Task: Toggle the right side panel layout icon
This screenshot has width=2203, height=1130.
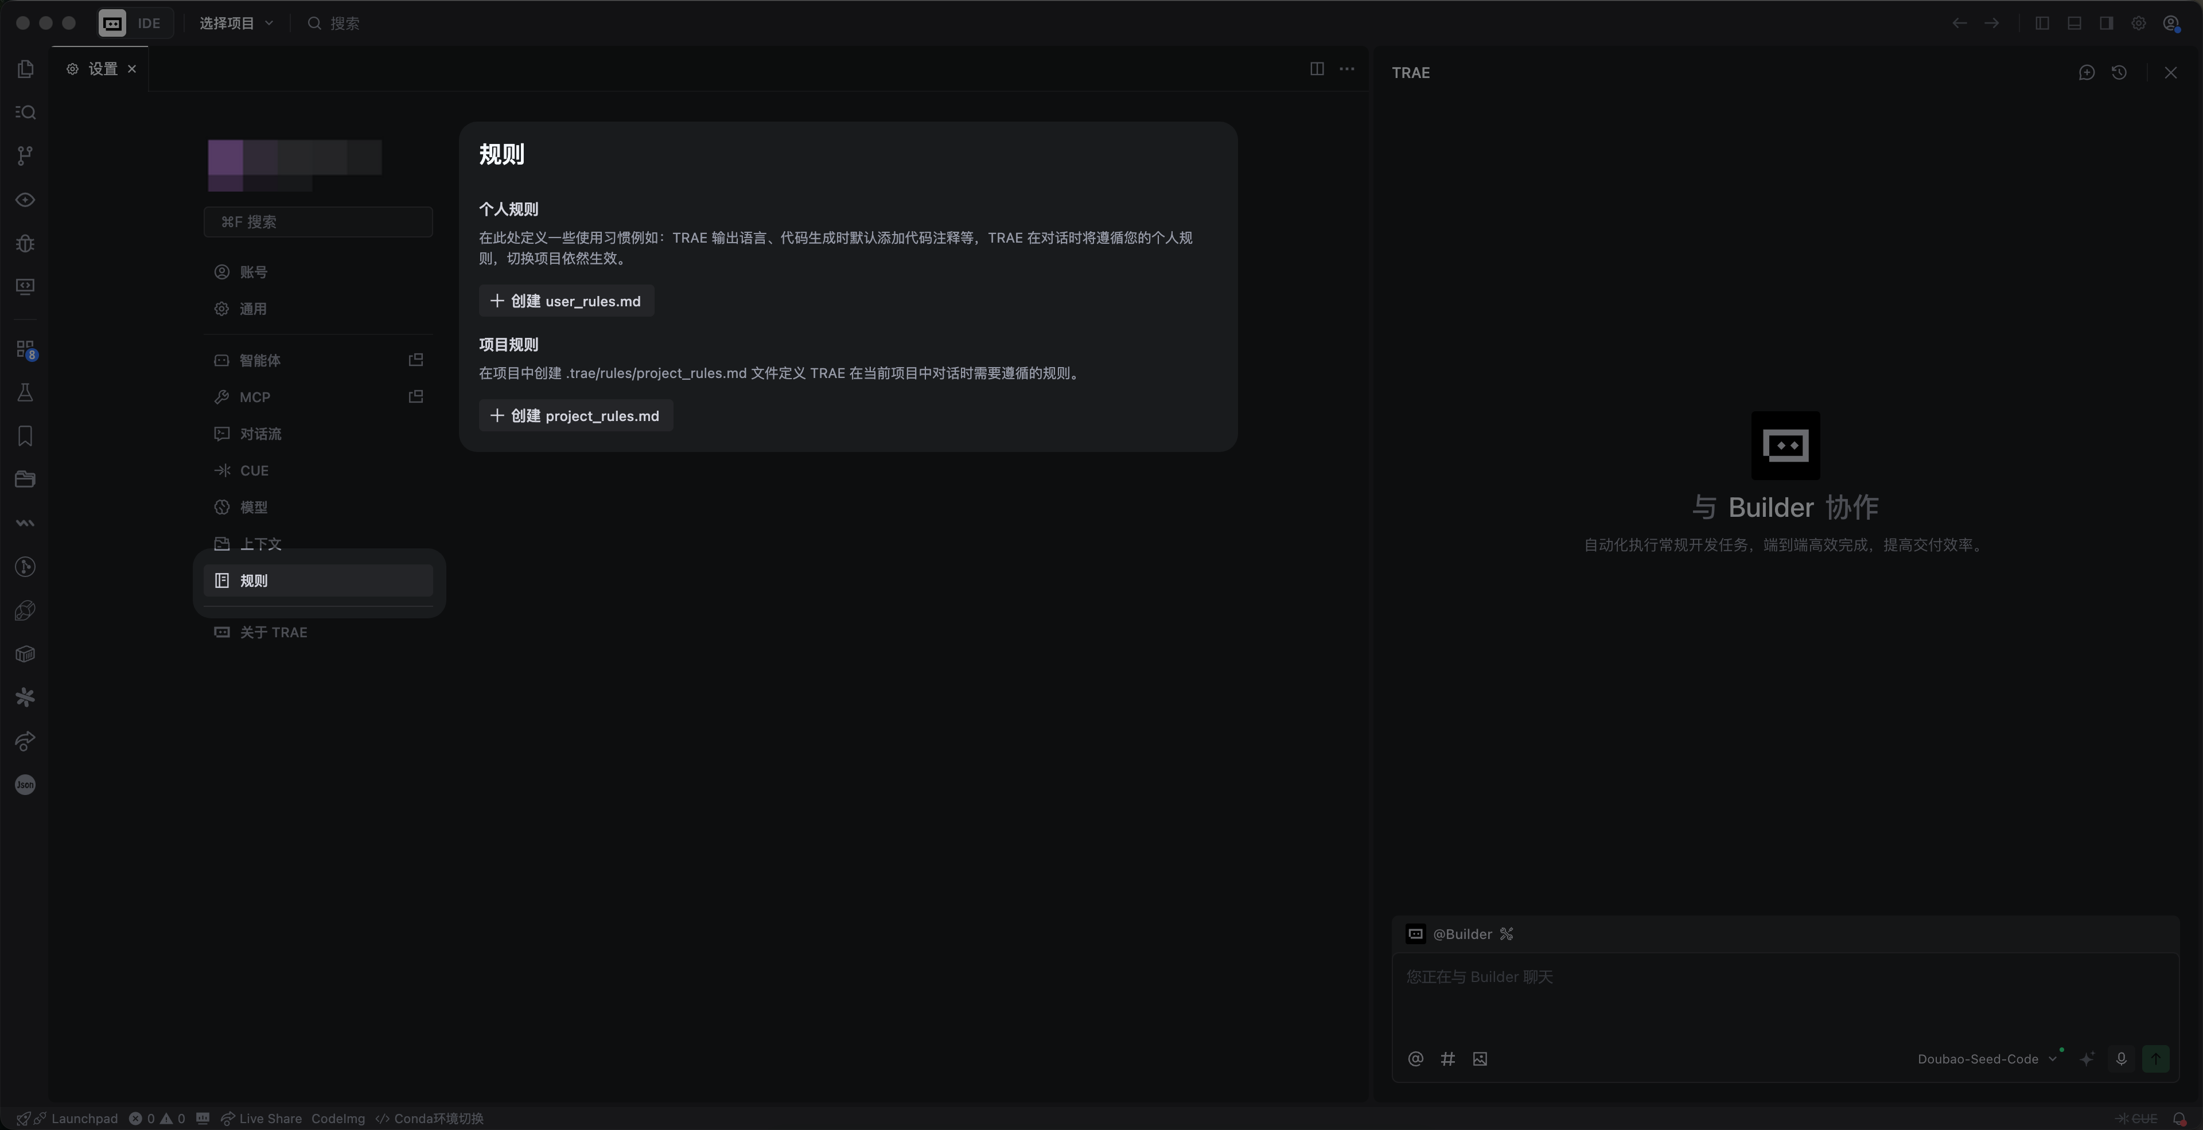Action: pos(2107,23)
